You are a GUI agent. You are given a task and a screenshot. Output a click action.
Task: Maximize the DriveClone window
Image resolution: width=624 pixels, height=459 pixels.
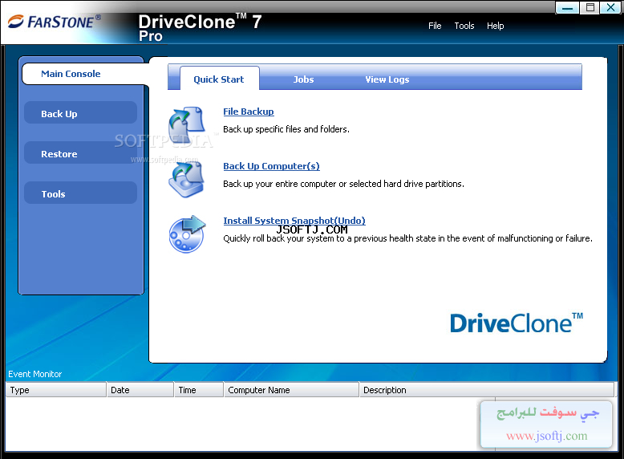[590, 7]
